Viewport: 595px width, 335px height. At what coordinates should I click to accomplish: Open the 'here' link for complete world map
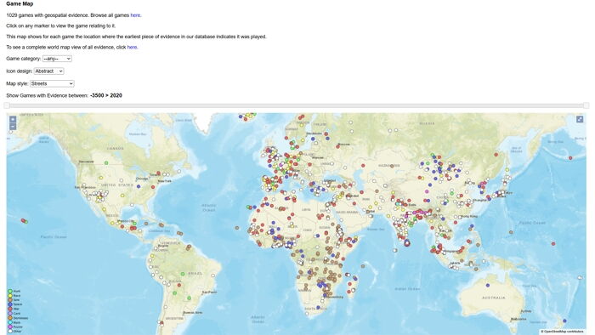coord(132,47)
